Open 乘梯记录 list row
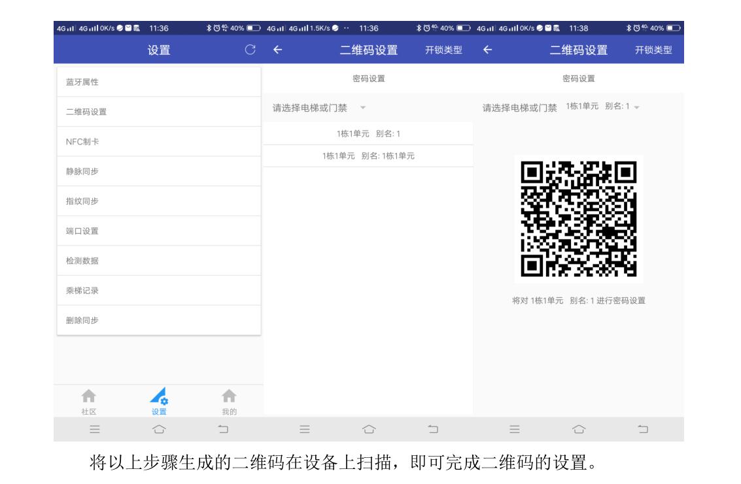 pyautogui.click(x=159, y=291)
